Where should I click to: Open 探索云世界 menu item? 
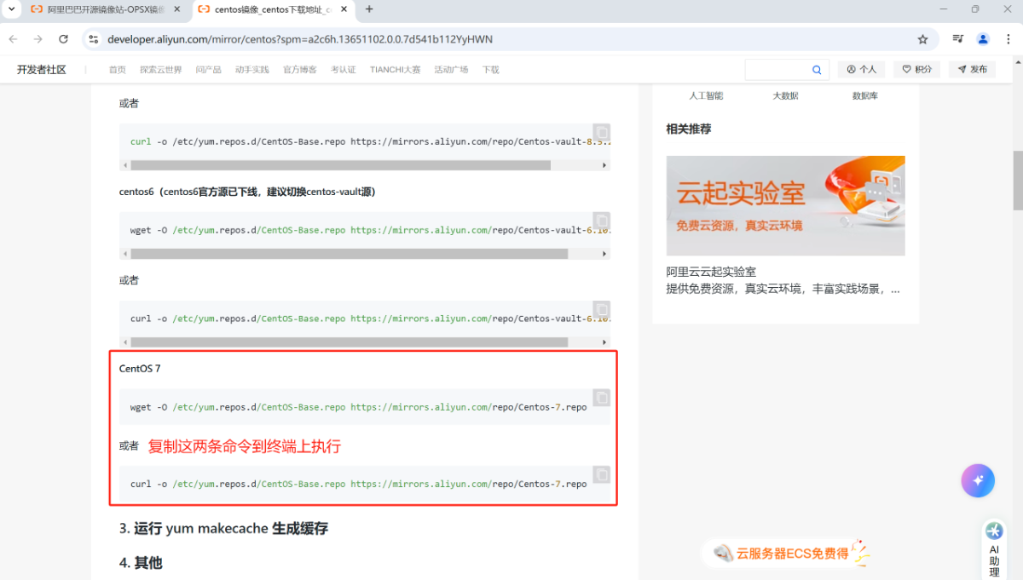tap(161, 70)
